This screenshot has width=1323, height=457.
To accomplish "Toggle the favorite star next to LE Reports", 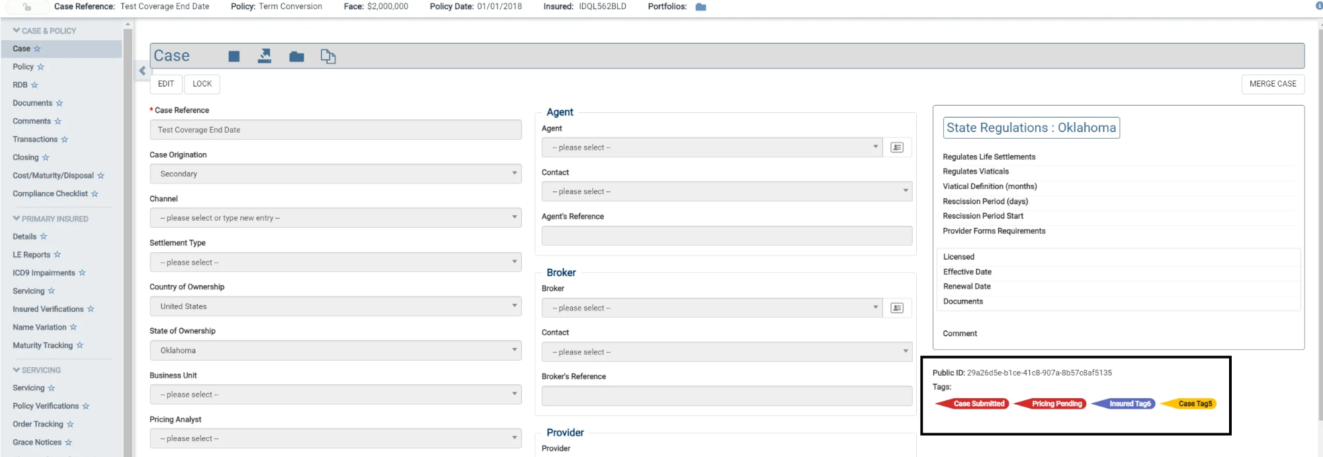I will click(x=58, y=255).
